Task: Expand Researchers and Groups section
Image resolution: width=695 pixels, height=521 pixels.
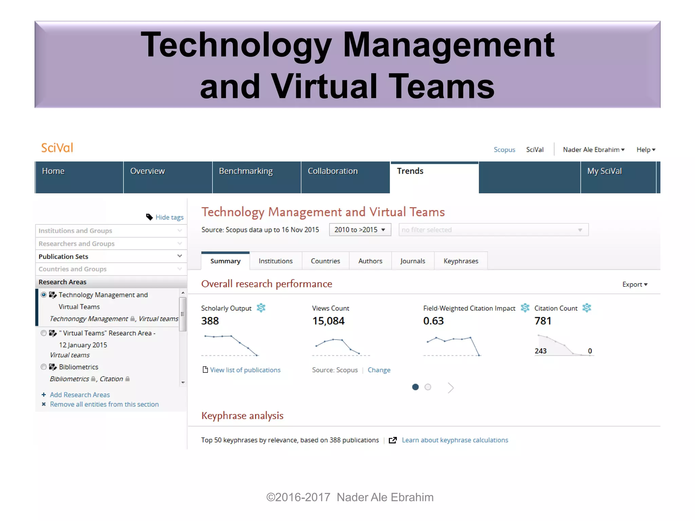Action: [111, 244]
